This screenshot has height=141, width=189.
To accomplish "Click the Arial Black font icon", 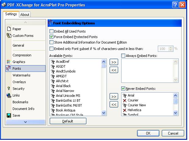I will coord(53,86).
